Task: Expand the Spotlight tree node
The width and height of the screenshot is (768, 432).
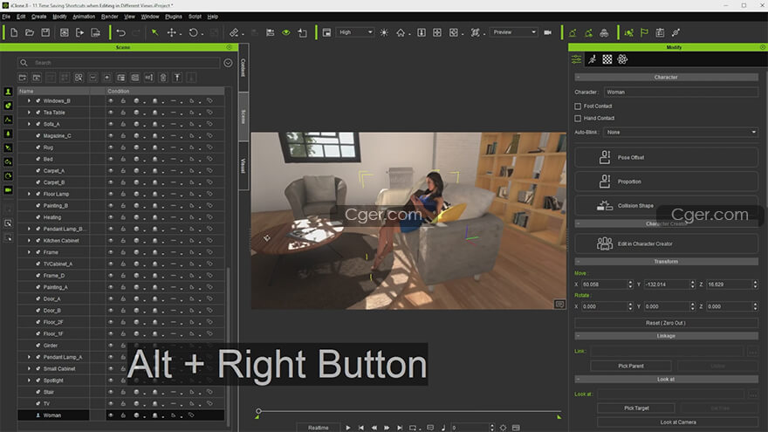Action: click(x=29, y=381)
